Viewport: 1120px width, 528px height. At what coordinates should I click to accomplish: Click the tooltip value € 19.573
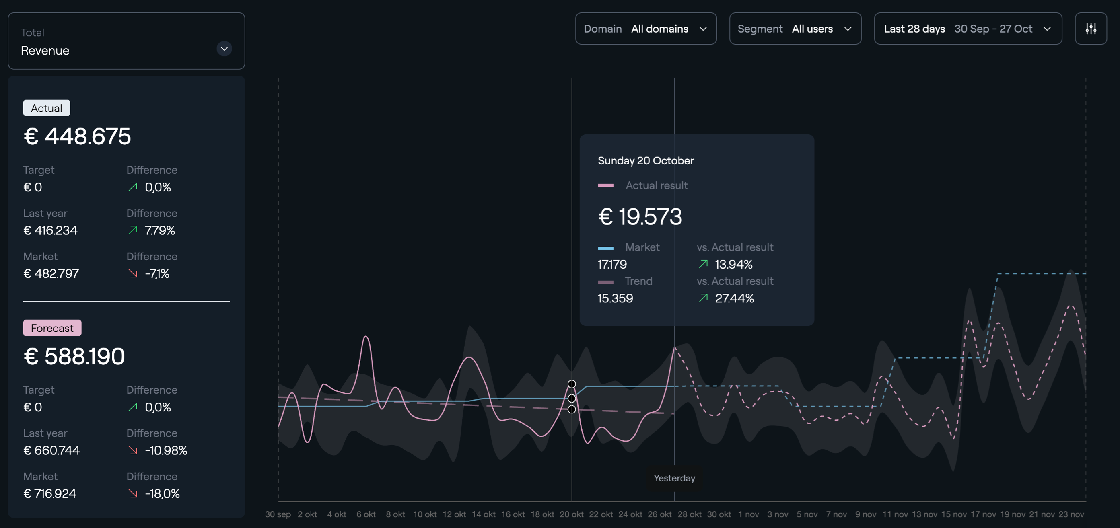pyautogui.click(x=640, y=216)
